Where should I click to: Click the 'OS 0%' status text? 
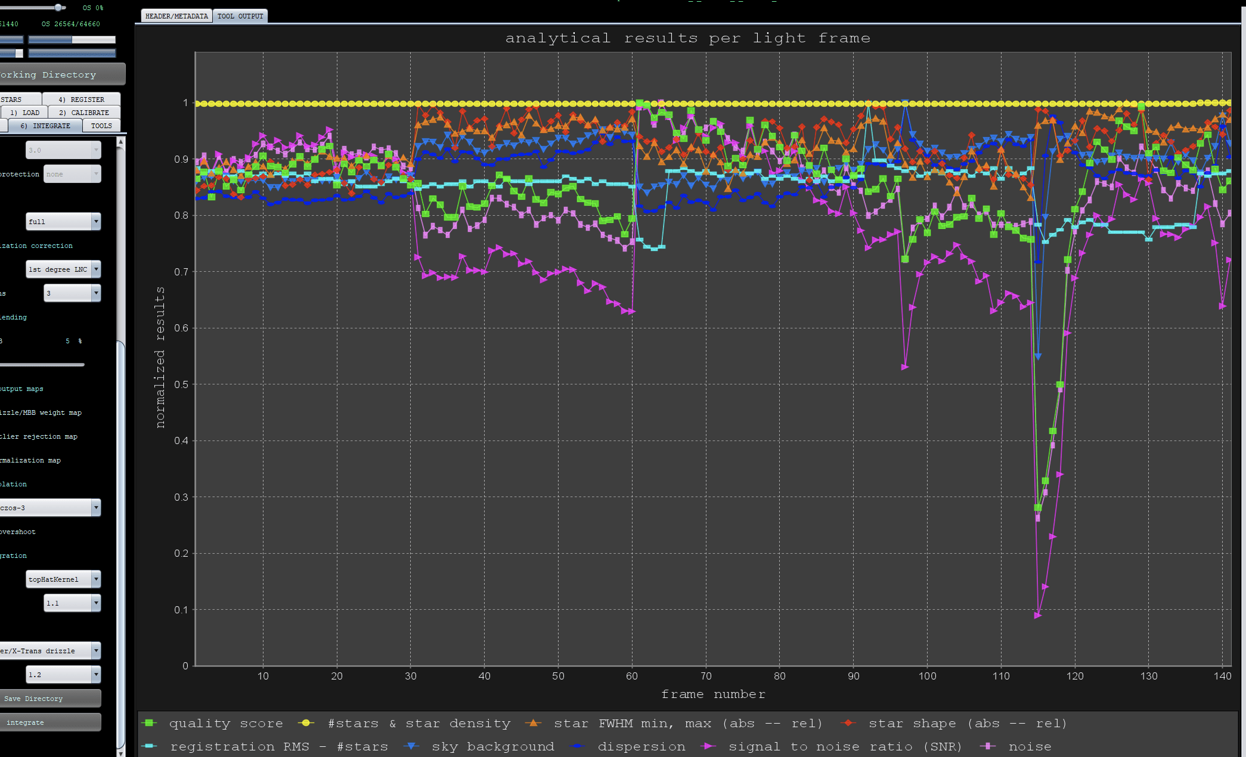tap(93, 8)
